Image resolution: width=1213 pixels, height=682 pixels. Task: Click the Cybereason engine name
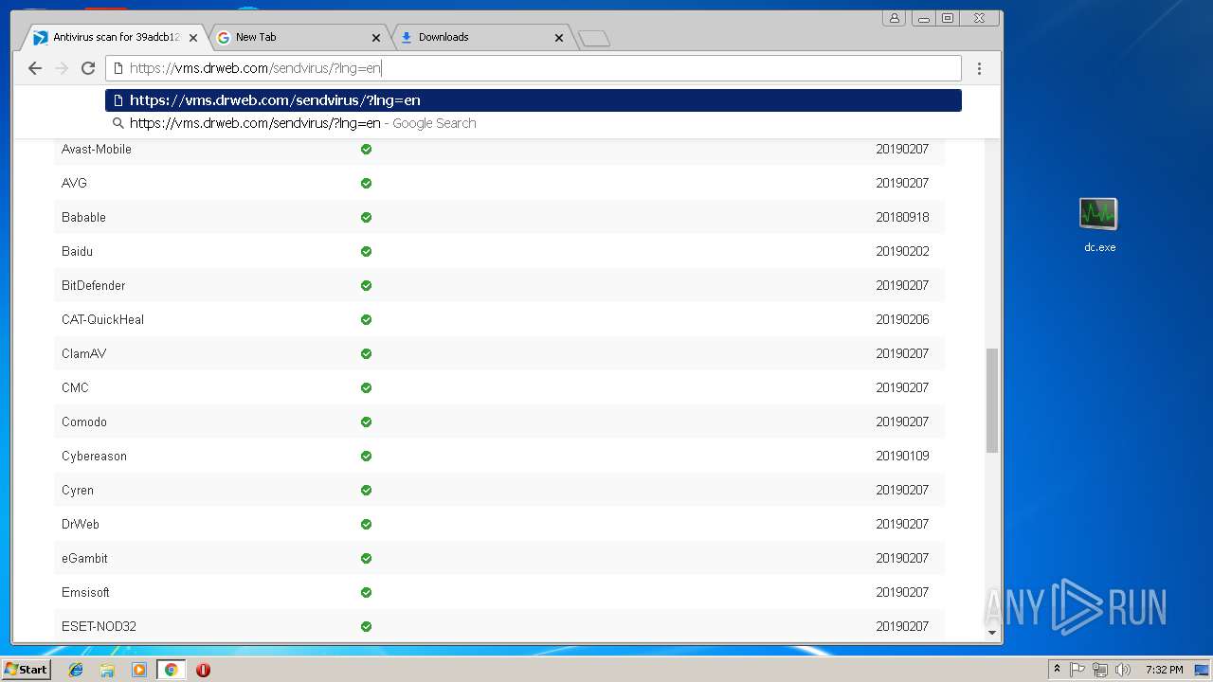(94, 456)
